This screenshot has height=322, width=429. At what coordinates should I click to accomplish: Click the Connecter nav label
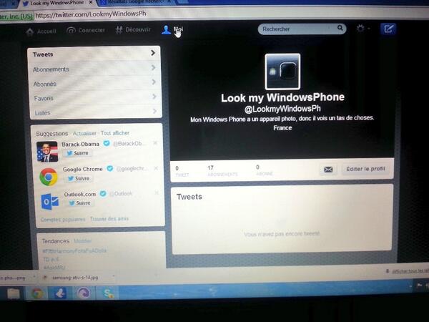coord(92,30)
